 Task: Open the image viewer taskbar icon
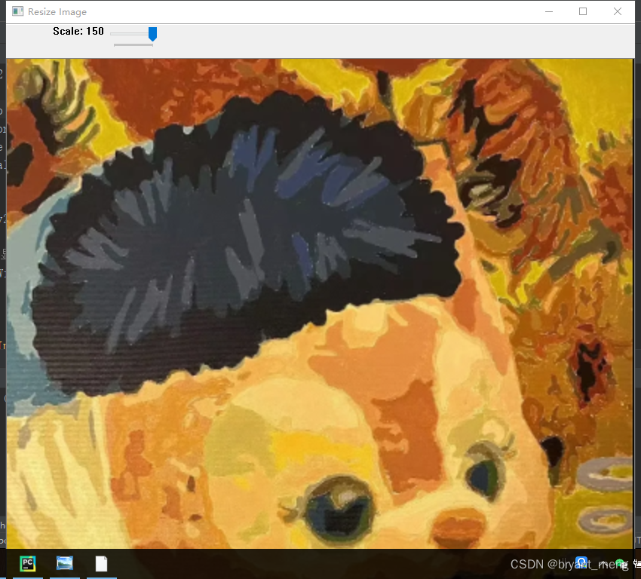tap(65, 563)
